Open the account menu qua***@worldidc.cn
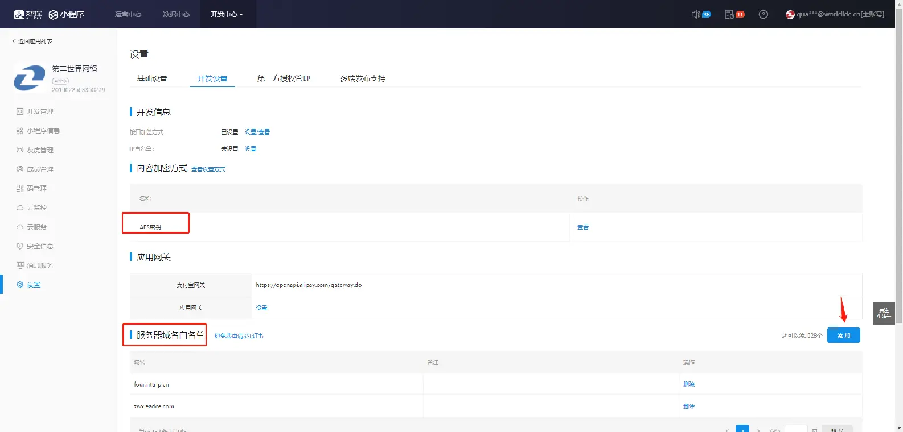 click(x=835, y=14)
